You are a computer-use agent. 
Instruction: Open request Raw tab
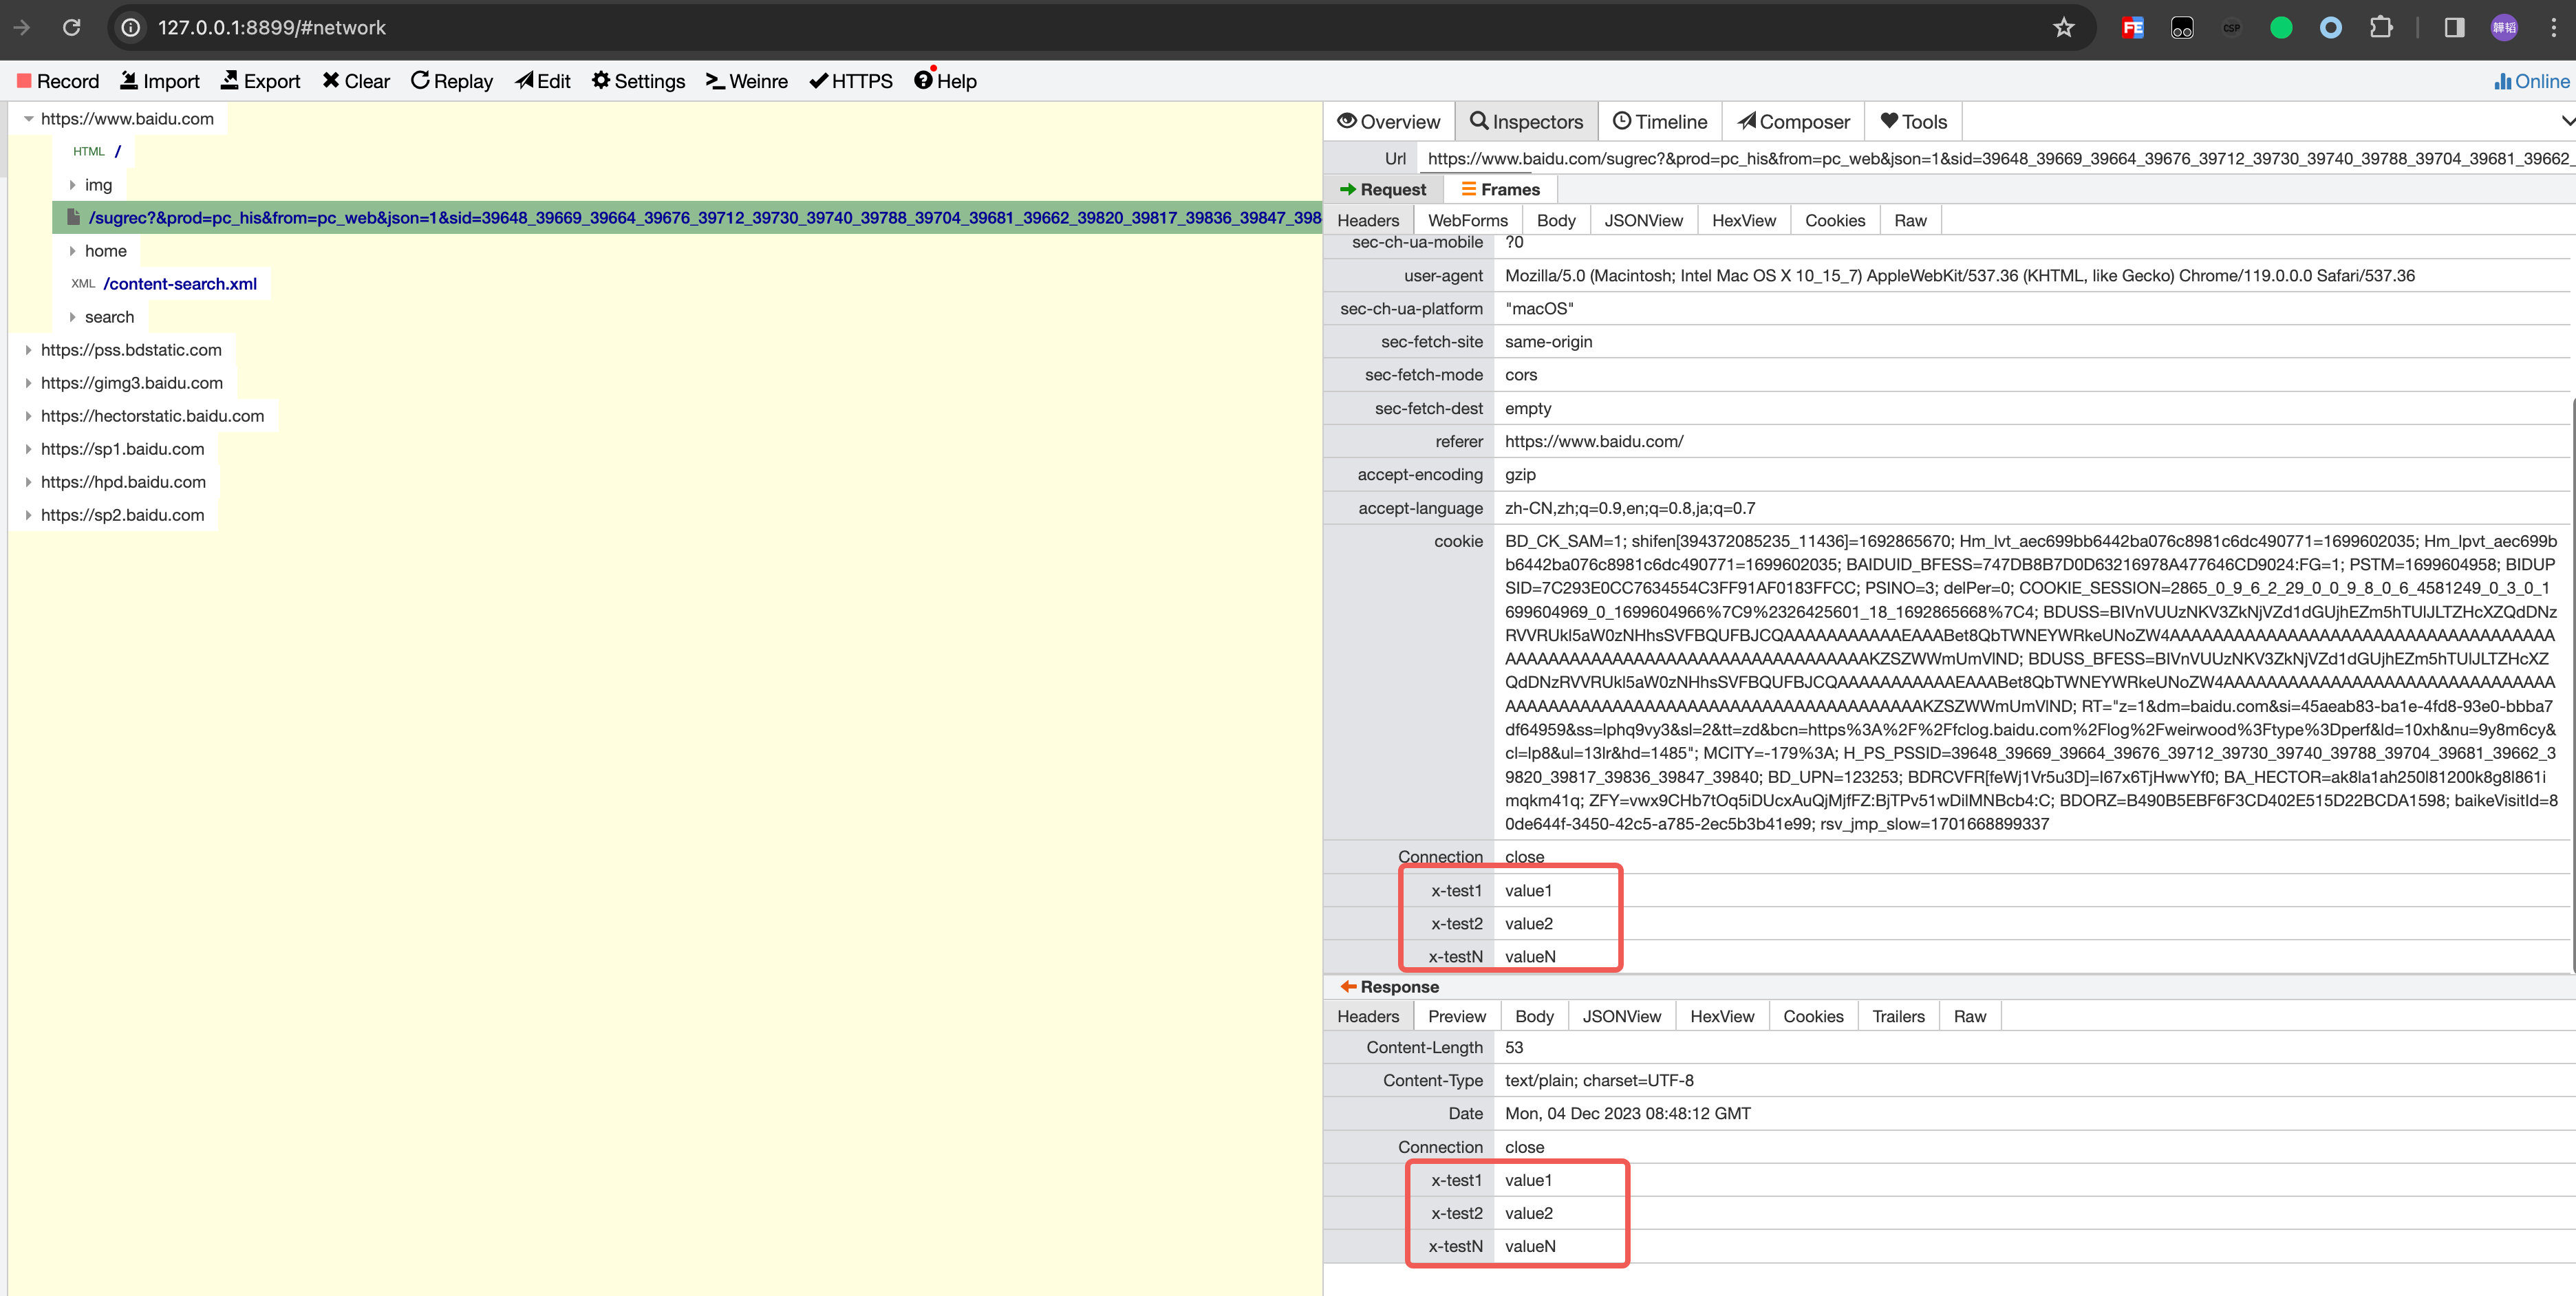pyautogui.click(x=1910, y=220)
